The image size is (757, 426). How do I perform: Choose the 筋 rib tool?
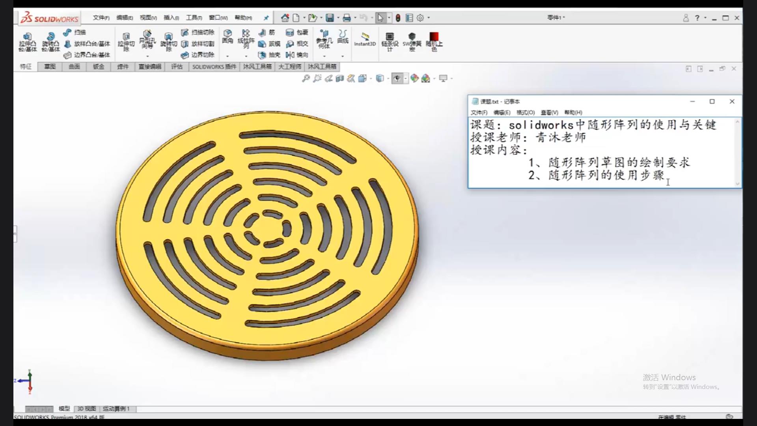point(267,32)
